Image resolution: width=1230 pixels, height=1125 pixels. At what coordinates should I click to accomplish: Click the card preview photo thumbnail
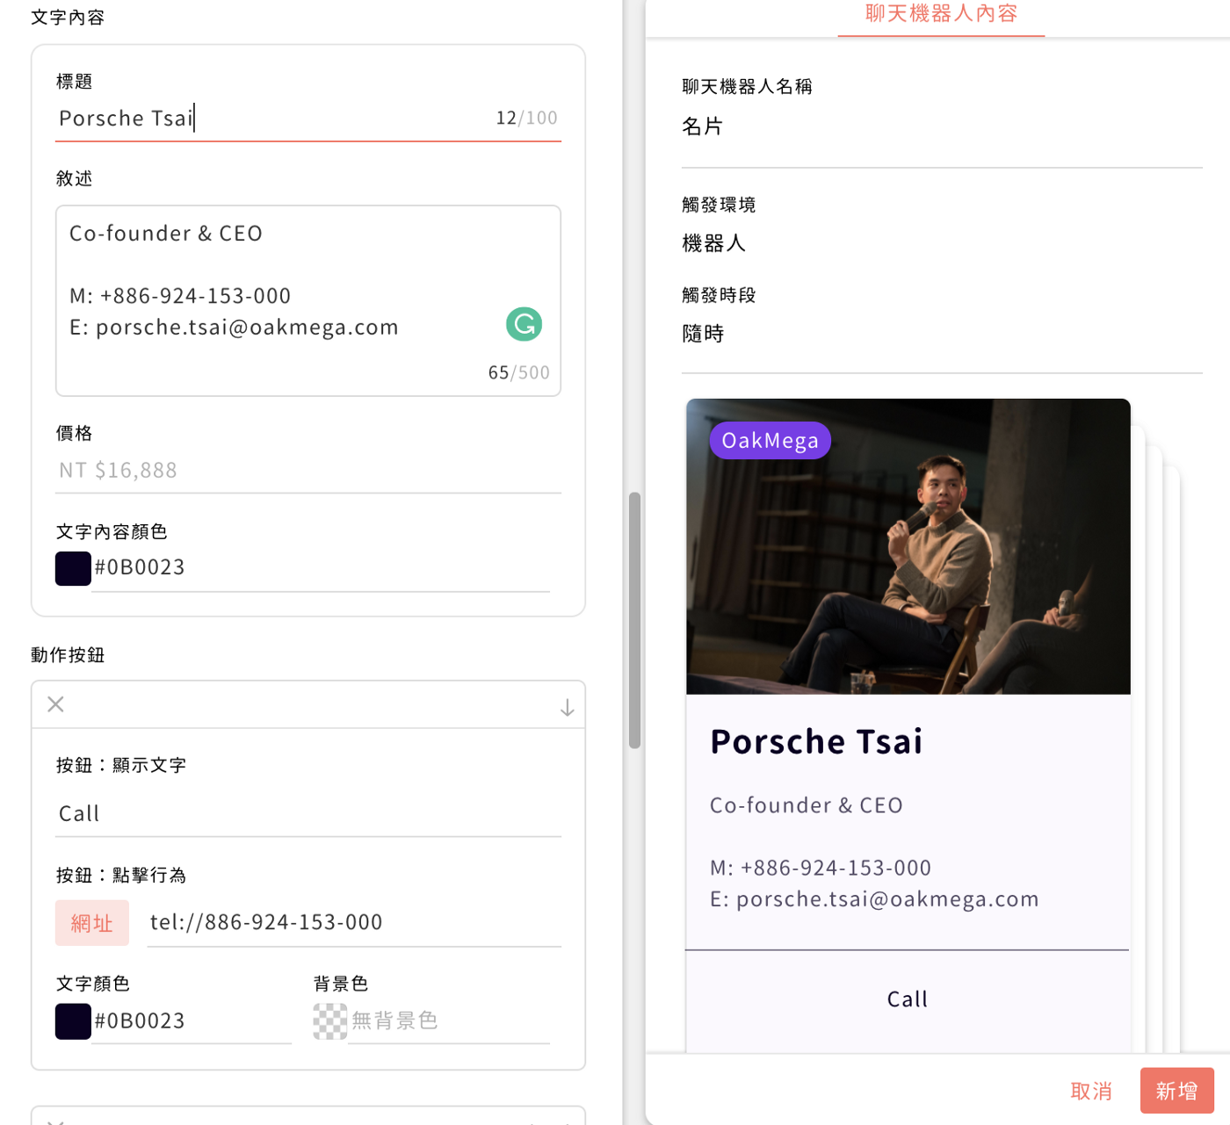click(x=908, y=546)
